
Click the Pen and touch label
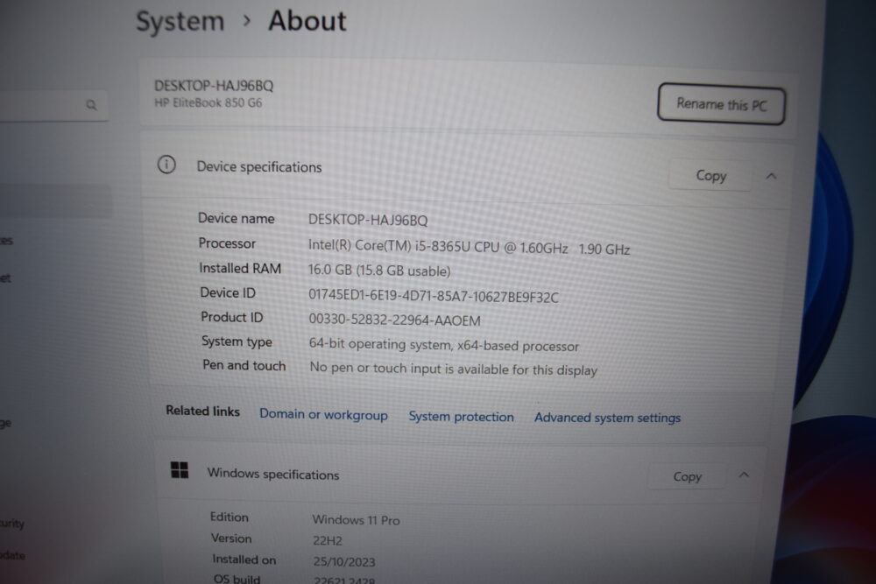(x=244, y=365)
